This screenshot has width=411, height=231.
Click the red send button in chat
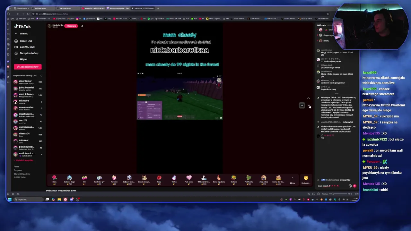click(354, 186)
